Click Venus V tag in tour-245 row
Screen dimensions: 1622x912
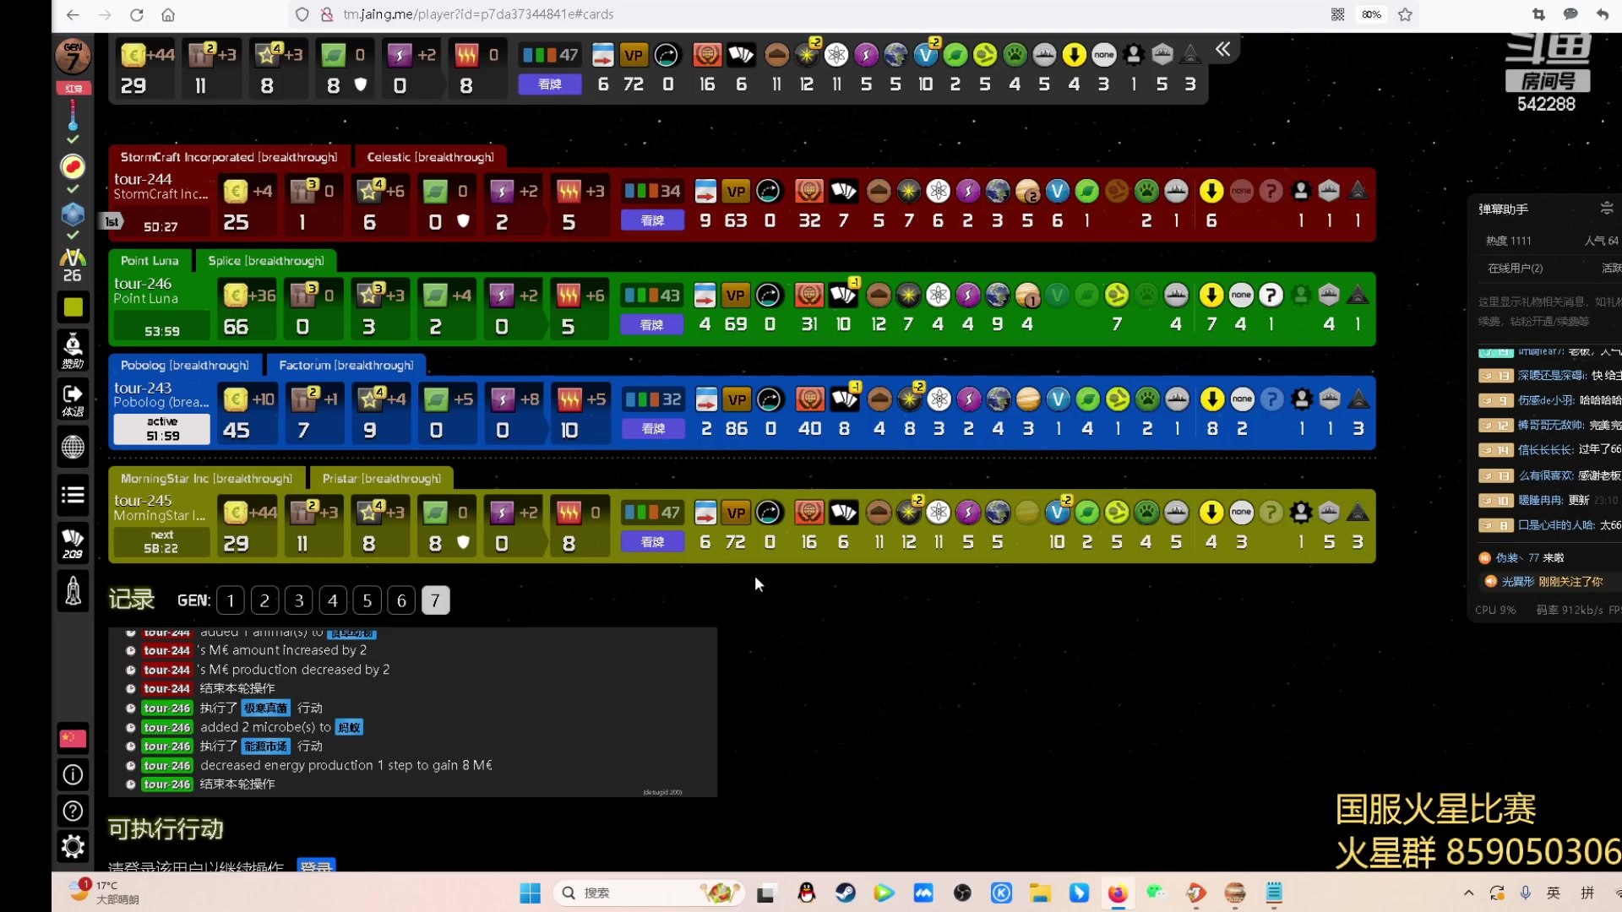click(x=1057, y=513)
